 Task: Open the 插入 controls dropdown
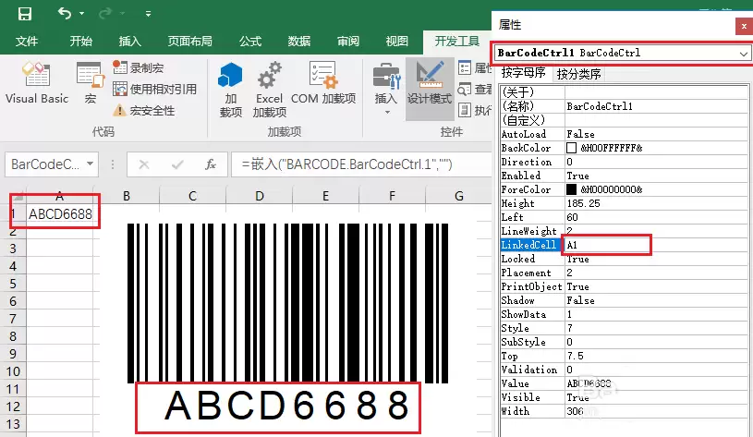click(x=385, y=90)
